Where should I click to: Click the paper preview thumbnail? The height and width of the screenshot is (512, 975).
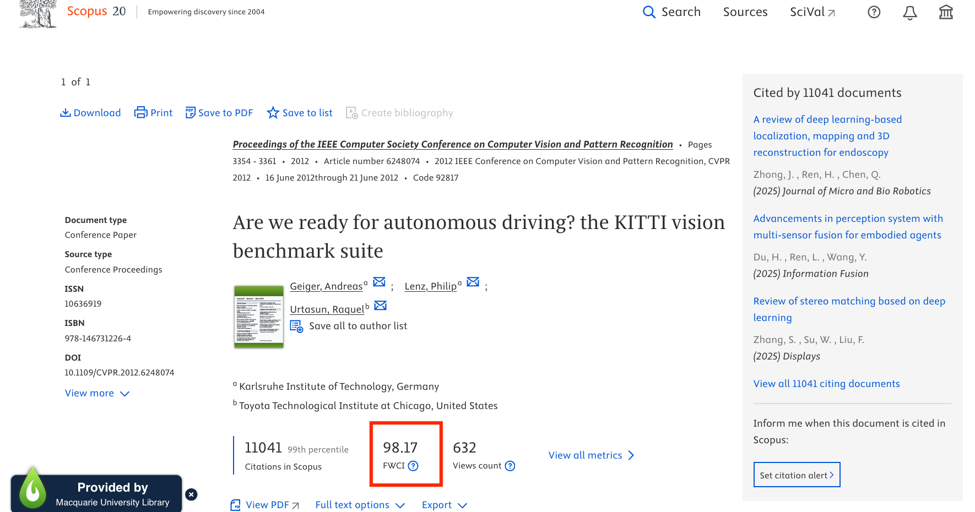click(x=258, y=317)
